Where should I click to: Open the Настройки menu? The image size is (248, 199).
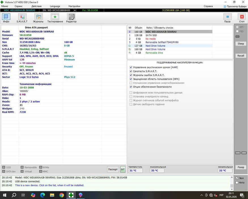coord(74,6)
